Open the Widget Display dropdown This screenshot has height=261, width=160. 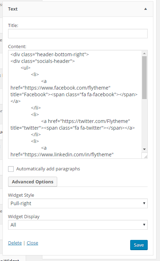[x=78, y=225]
